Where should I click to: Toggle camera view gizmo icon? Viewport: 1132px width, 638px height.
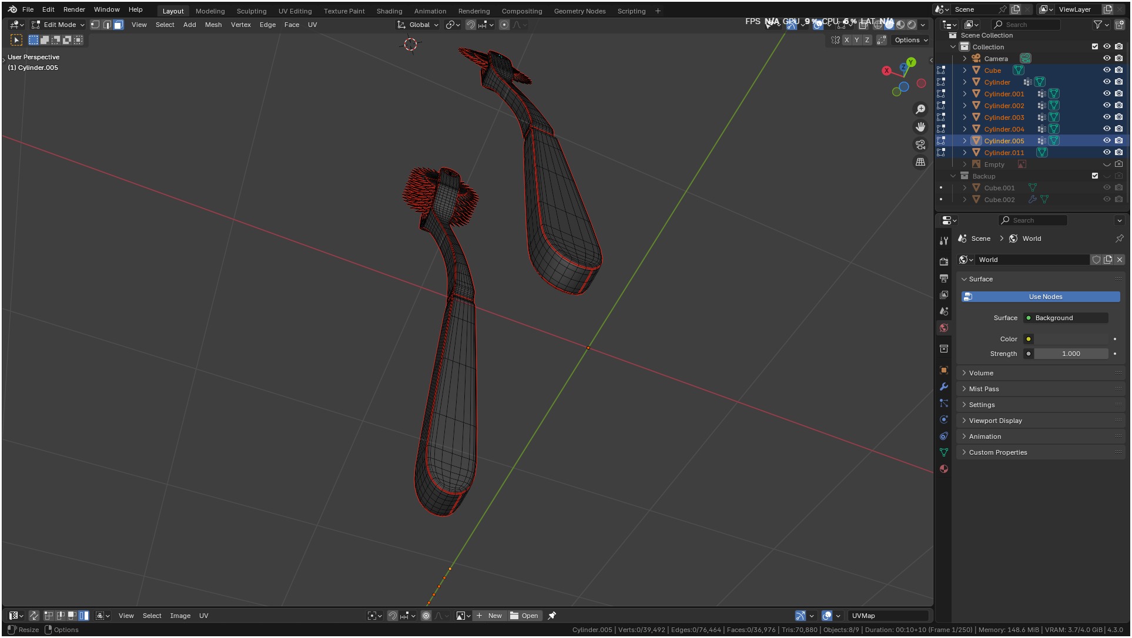(x=920, y=145)
